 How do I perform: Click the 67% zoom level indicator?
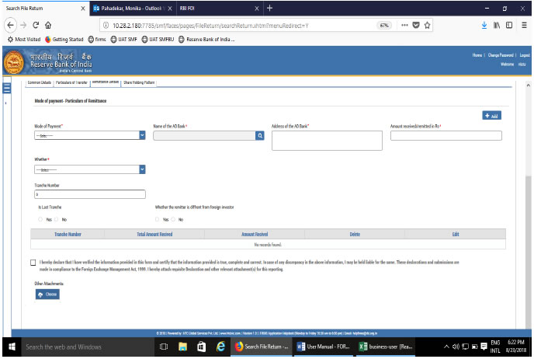pos(384,25)
